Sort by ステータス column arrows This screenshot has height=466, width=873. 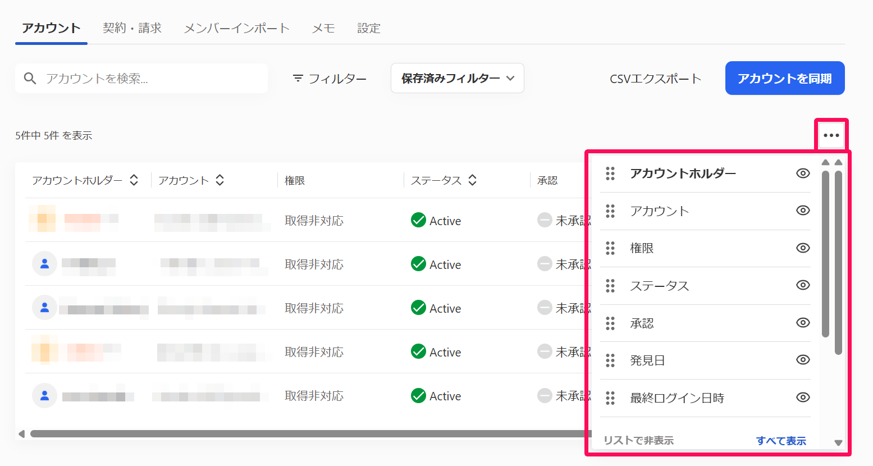pos(473,180)
